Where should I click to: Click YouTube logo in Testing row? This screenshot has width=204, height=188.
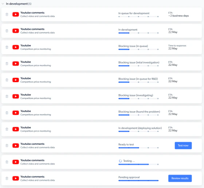tap(16, 162)
